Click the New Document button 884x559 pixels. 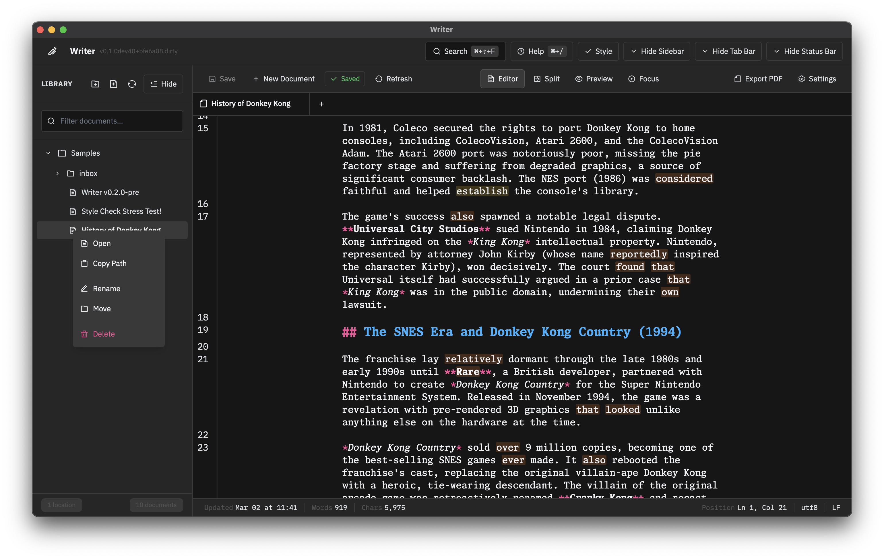pos(283,79)
